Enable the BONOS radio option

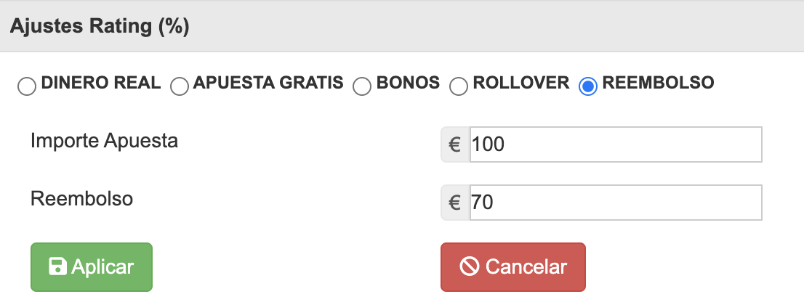tap(362, 87)
